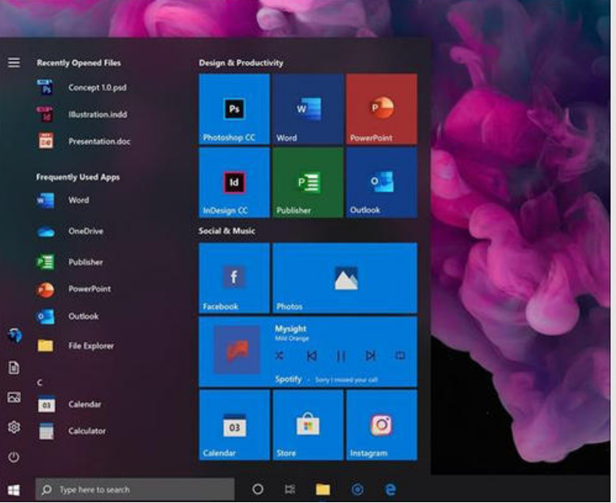616x503 pixels.
Task: Toggle shuffle in the Spotify tile
Action: (279, 356)
